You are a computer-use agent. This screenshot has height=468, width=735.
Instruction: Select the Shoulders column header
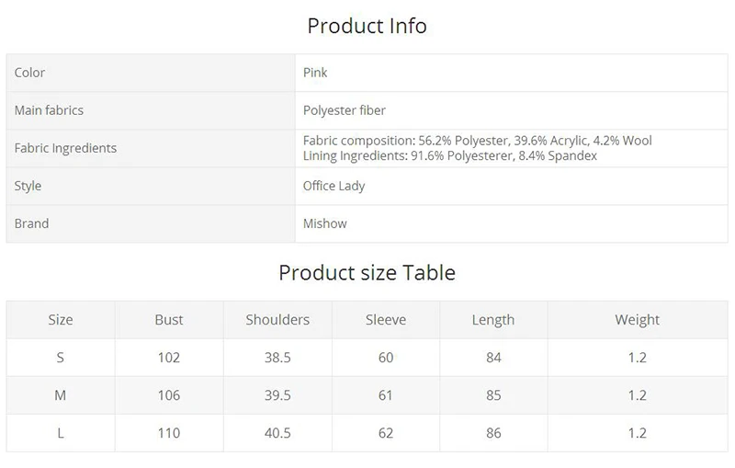point(277,320)
